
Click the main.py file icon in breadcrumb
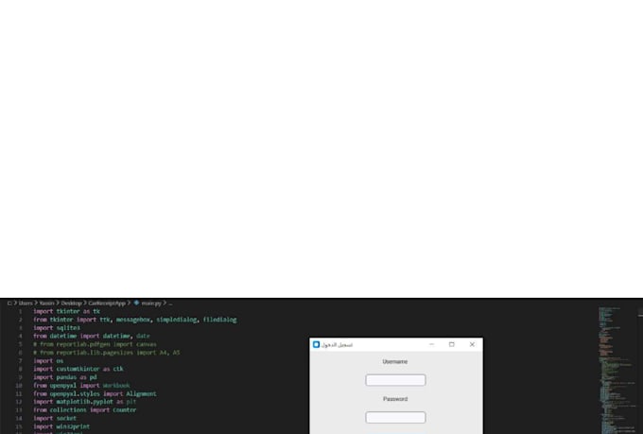click(136, 303)
